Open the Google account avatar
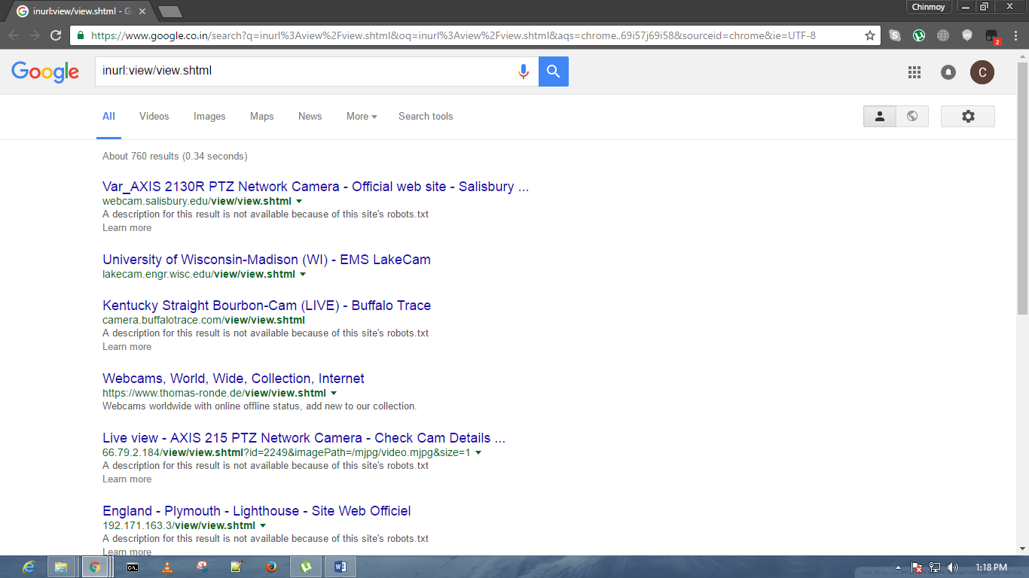The height and width of the screenshot is (578, 1029). [x=982, y=72]
